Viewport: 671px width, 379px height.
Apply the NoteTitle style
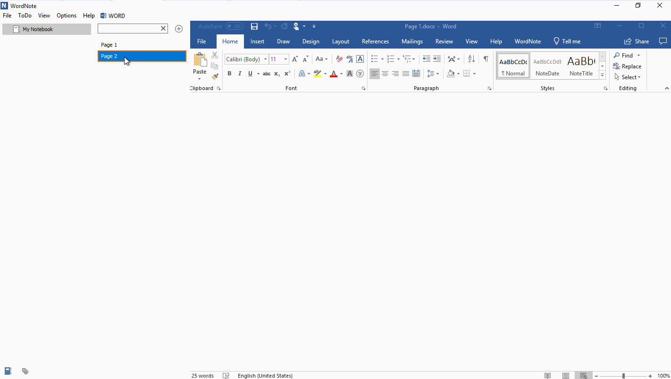[581, 65]
